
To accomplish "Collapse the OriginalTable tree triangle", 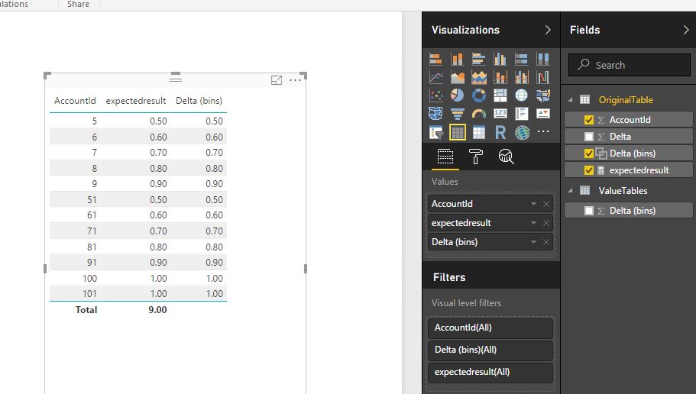I will (571, 100).
